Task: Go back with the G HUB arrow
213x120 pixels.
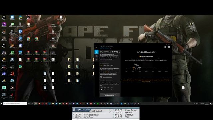Action: click(96, 47)
